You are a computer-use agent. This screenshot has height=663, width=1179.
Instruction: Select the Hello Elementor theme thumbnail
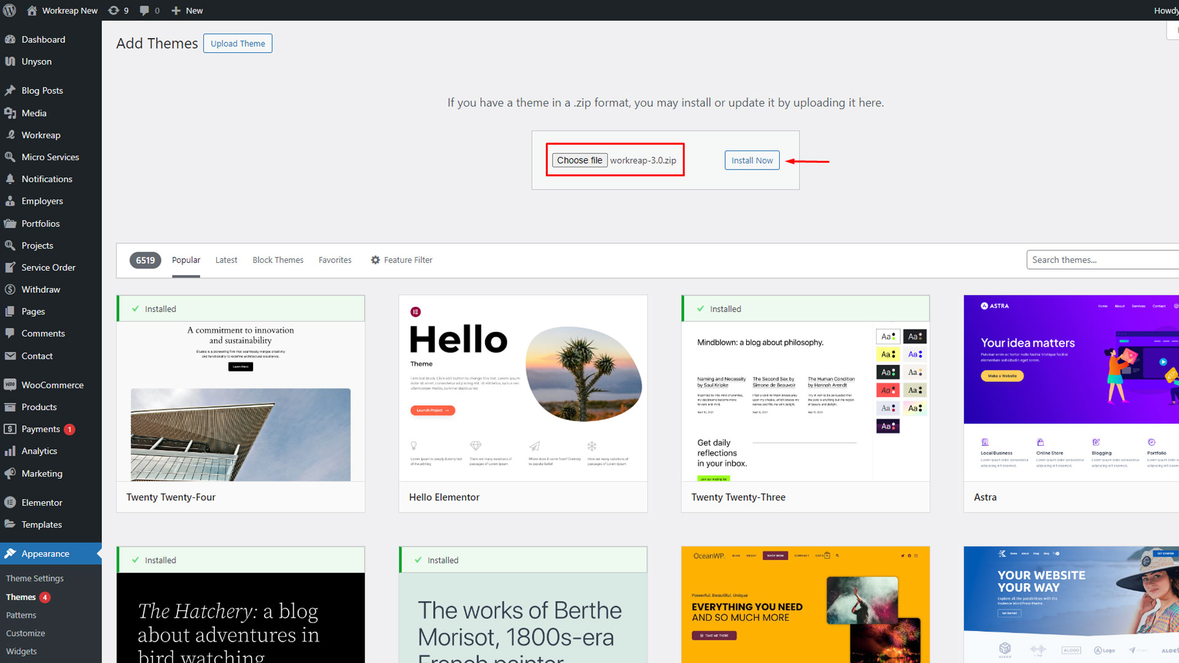pos(523,388)
